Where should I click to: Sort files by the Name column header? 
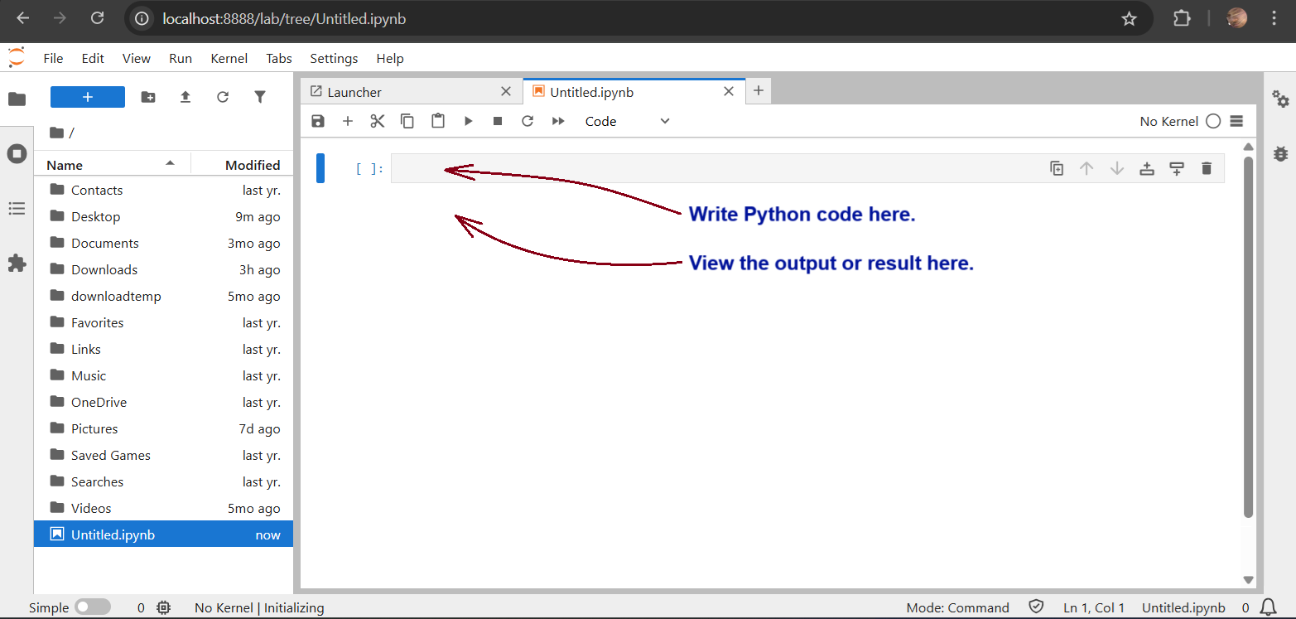coord(65,165)
